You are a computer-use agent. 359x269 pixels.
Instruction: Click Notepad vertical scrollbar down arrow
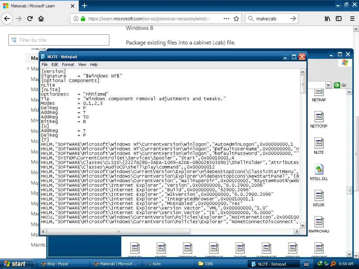[303, 226]
